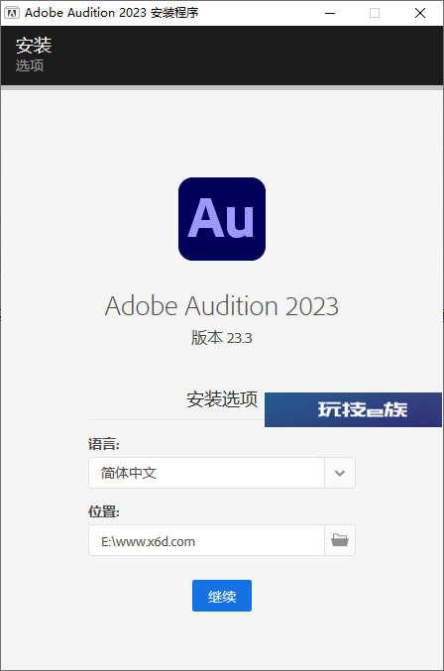Open the folder browse icon for location
The image size is (444, 671).
[x=340, y=540]
